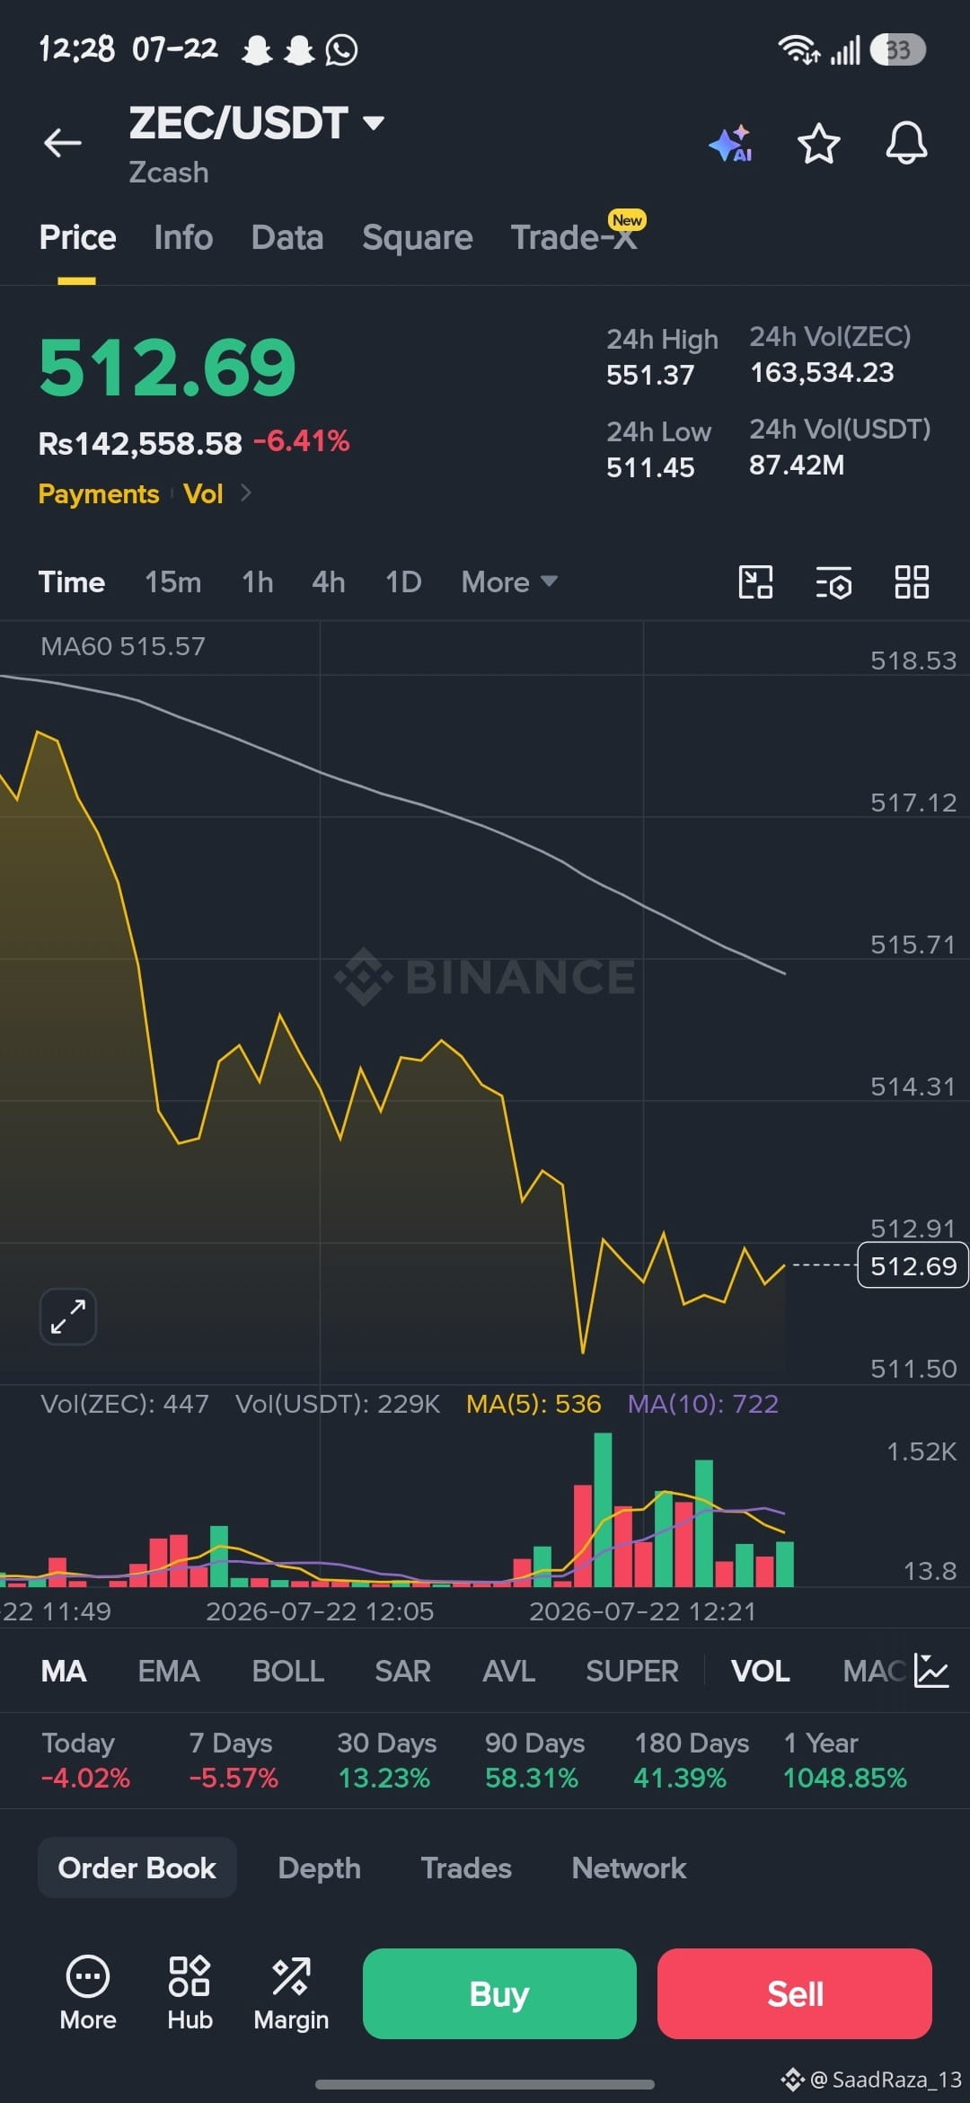The image size is (970, 2103).
Task: Tap the Vol tag link
Action: pos(203,493)
